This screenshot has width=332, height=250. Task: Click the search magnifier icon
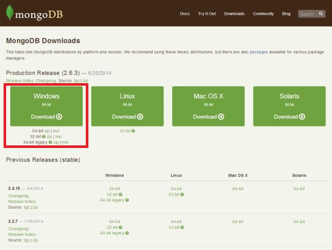(x=321, y=14)
